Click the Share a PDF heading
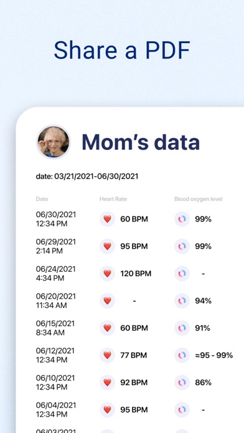The width and height of the screenshot is (244, 433). (122, 50)
